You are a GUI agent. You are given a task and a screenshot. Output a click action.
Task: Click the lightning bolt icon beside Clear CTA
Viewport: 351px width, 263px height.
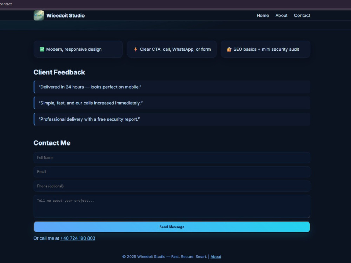coord(135,49)
